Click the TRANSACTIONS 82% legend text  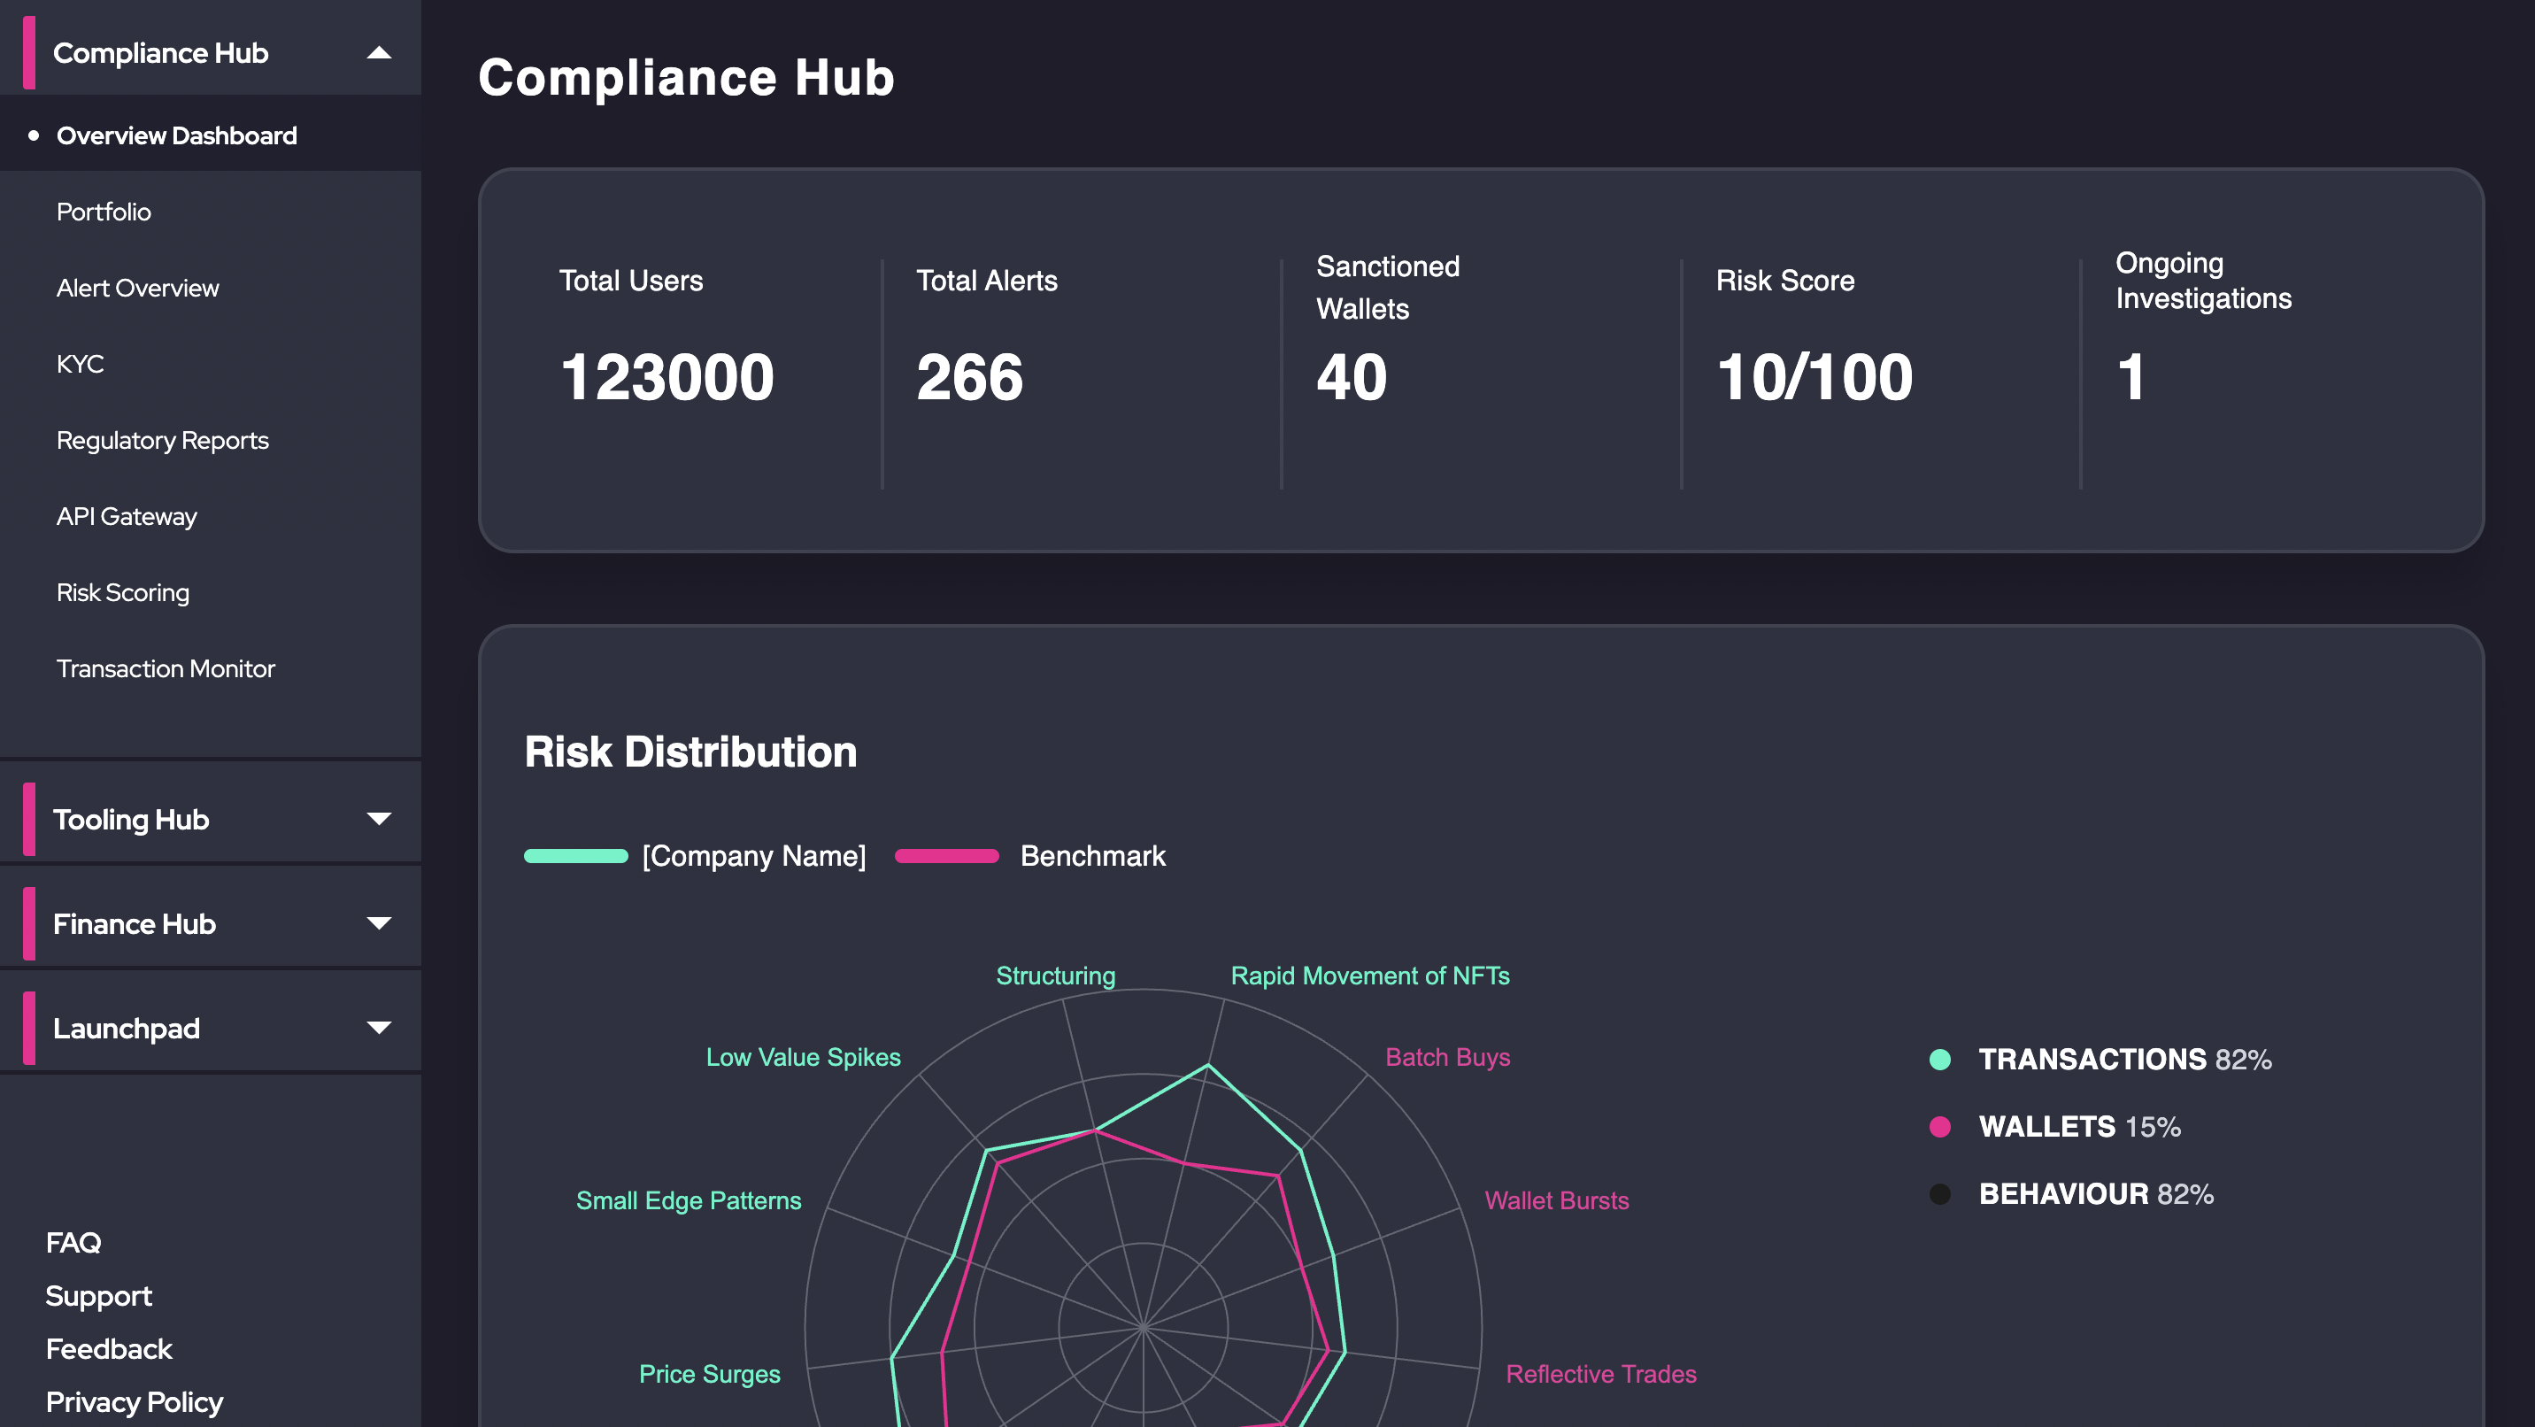2125,1060
